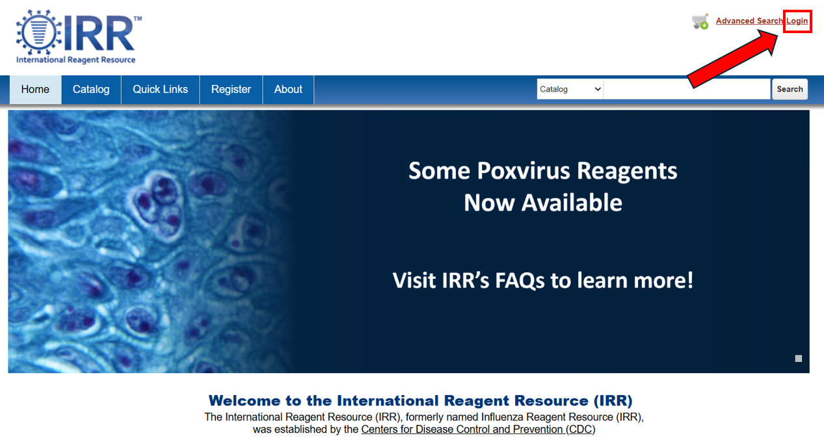Go to the Home tab
Image resolution: width=824 pixels, height=440 pixels.
coord(35,90)
